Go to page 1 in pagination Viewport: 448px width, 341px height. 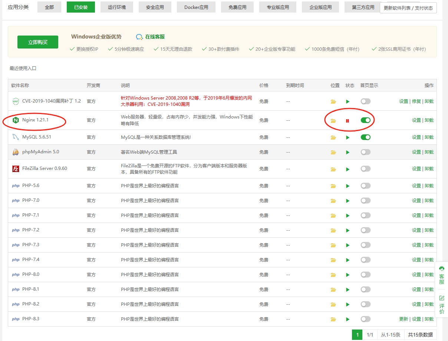coord(357,335)
